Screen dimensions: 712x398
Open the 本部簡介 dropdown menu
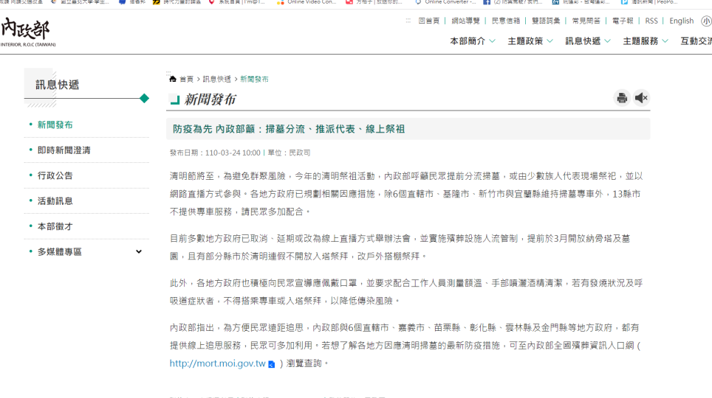473,41
